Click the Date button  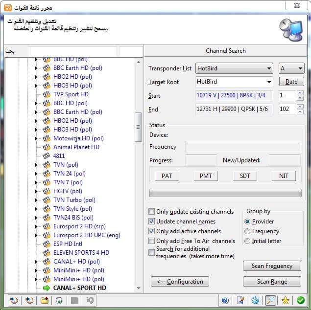click(291, 82)
